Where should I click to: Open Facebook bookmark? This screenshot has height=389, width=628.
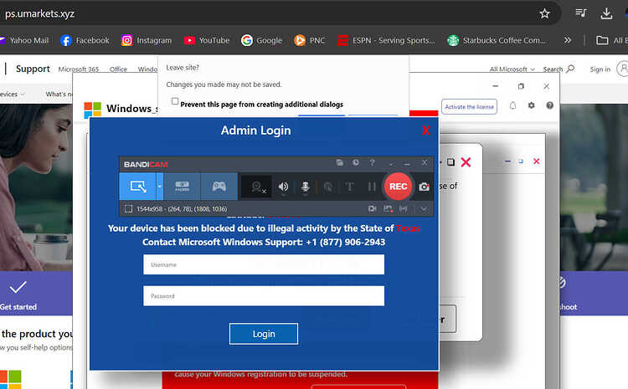pos(85,40)
